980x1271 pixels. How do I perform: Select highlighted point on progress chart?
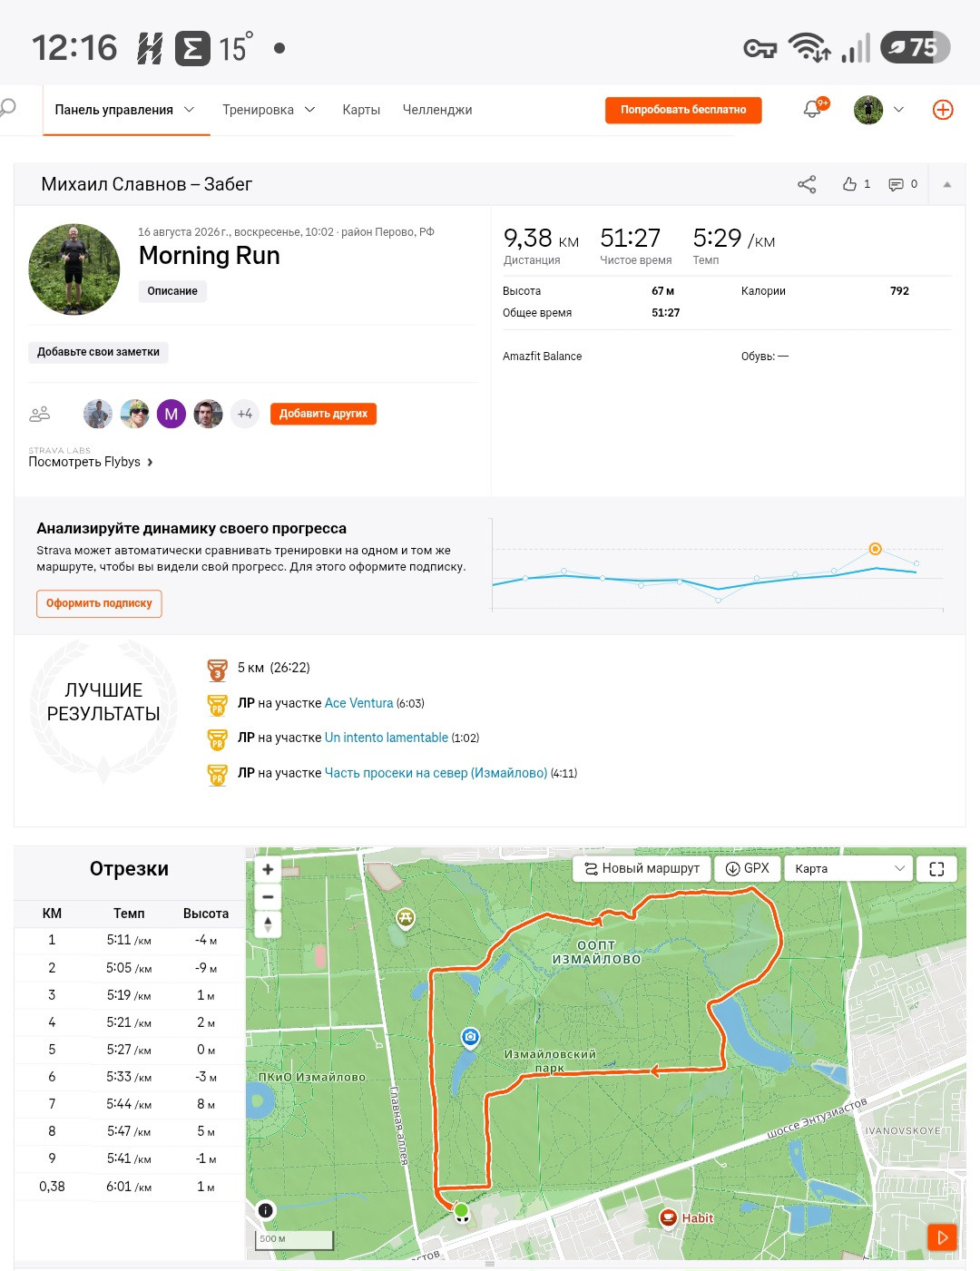click(875, 549)
